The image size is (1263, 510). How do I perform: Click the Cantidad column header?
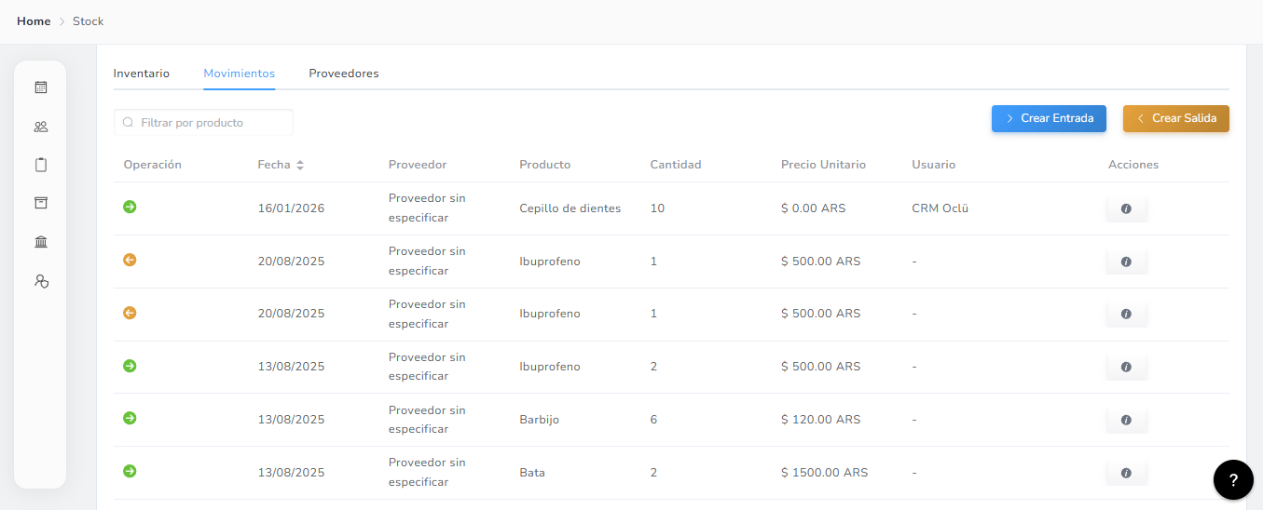click(x=676, y=165)
